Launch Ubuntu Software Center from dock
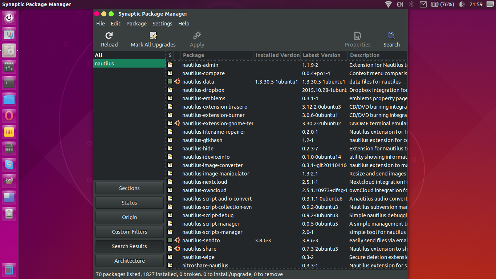This screenshot has width=496, height=279. coord(9,34)
